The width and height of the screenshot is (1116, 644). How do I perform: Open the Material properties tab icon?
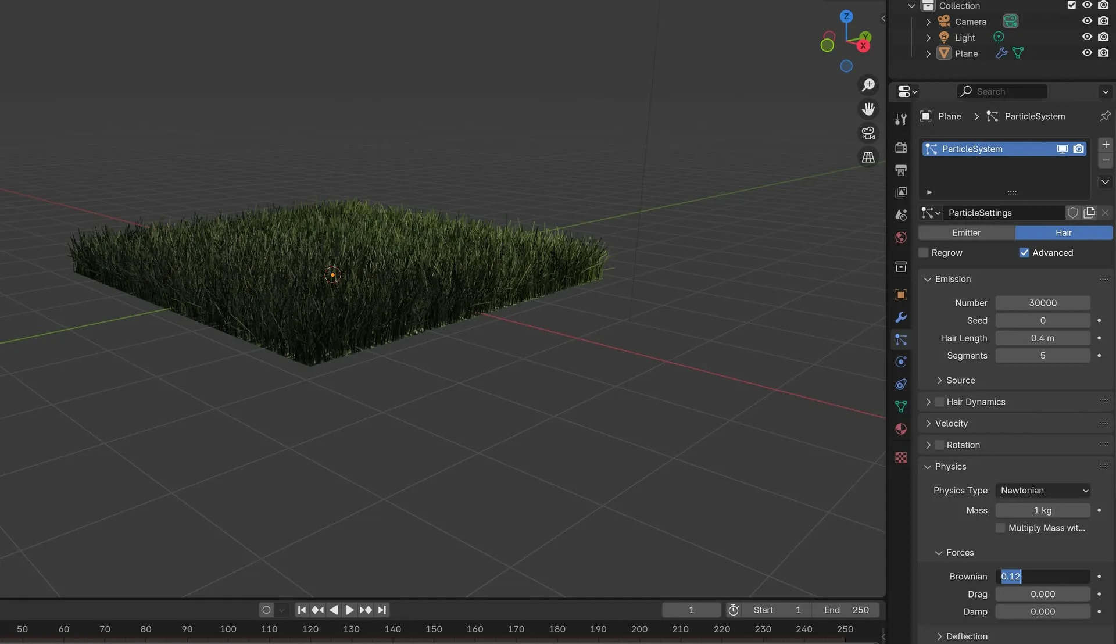coord(901,429)
